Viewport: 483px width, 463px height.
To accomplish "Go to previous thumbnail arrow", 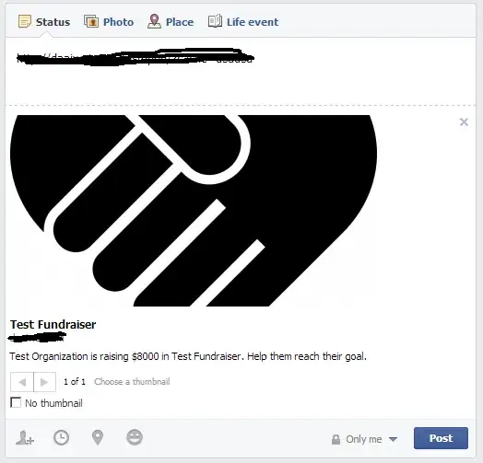I will (x=22, y=382).
